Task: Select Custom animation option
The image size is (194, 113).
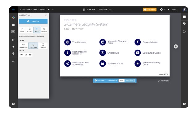Action: click(44, 30)
